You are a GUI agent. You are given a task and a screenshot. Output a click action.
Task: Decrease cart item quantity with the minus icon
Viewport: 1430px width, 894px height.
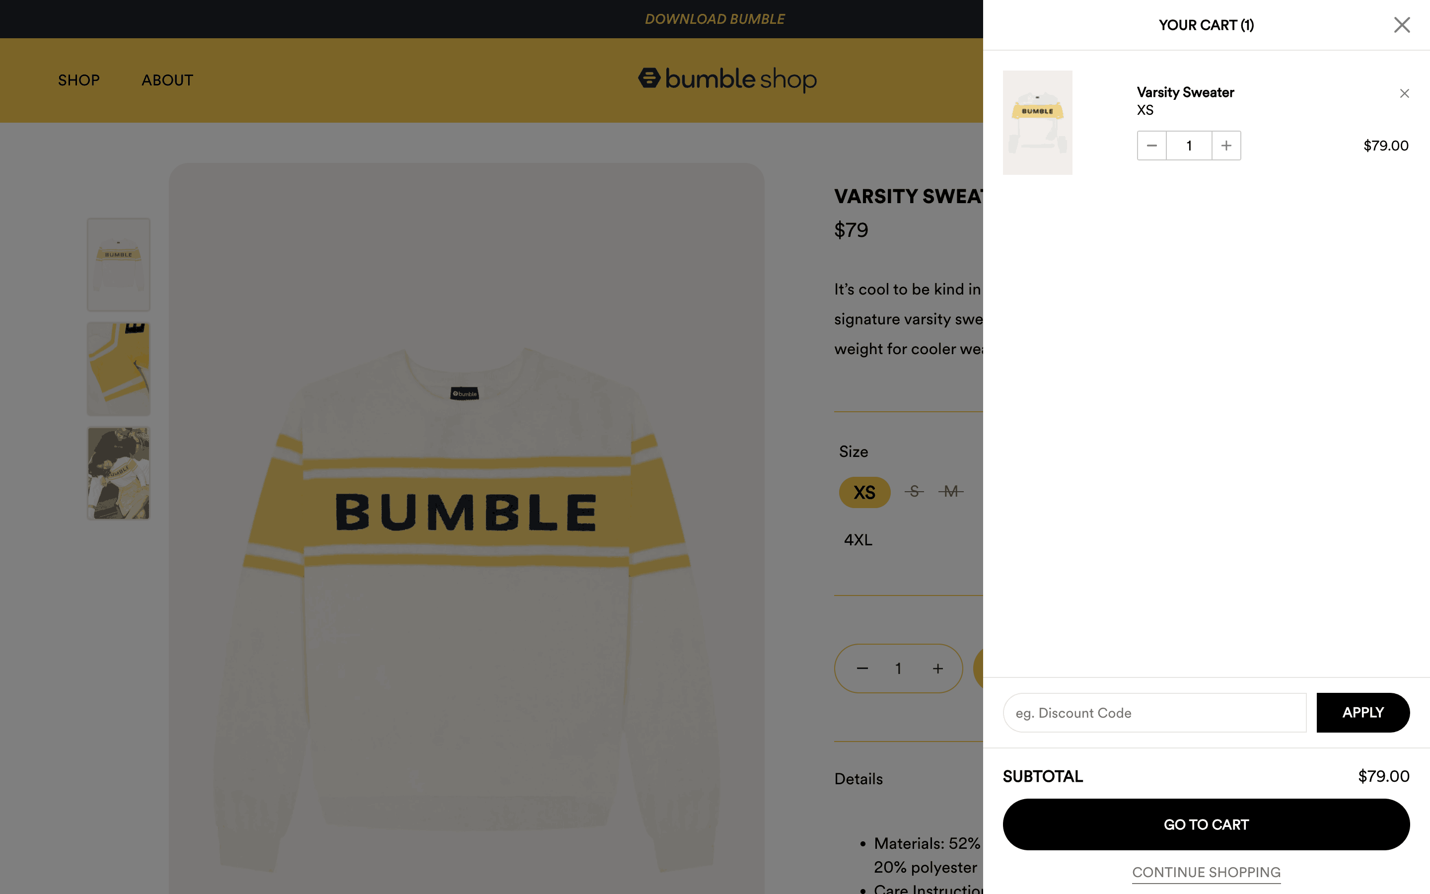(x=1151, y=146)
